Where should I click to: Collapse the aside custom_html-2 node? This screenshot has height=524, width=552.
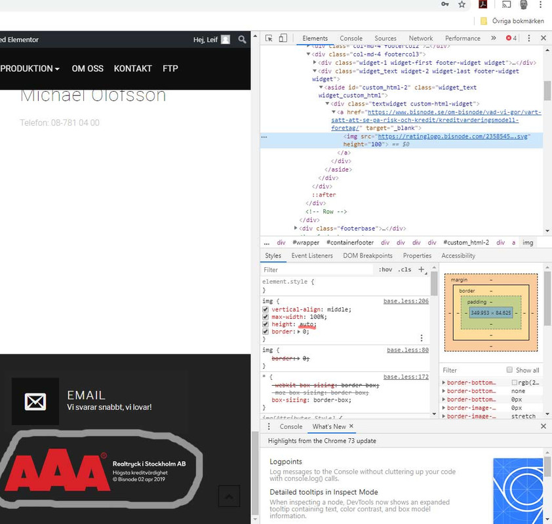pos(321,87)
